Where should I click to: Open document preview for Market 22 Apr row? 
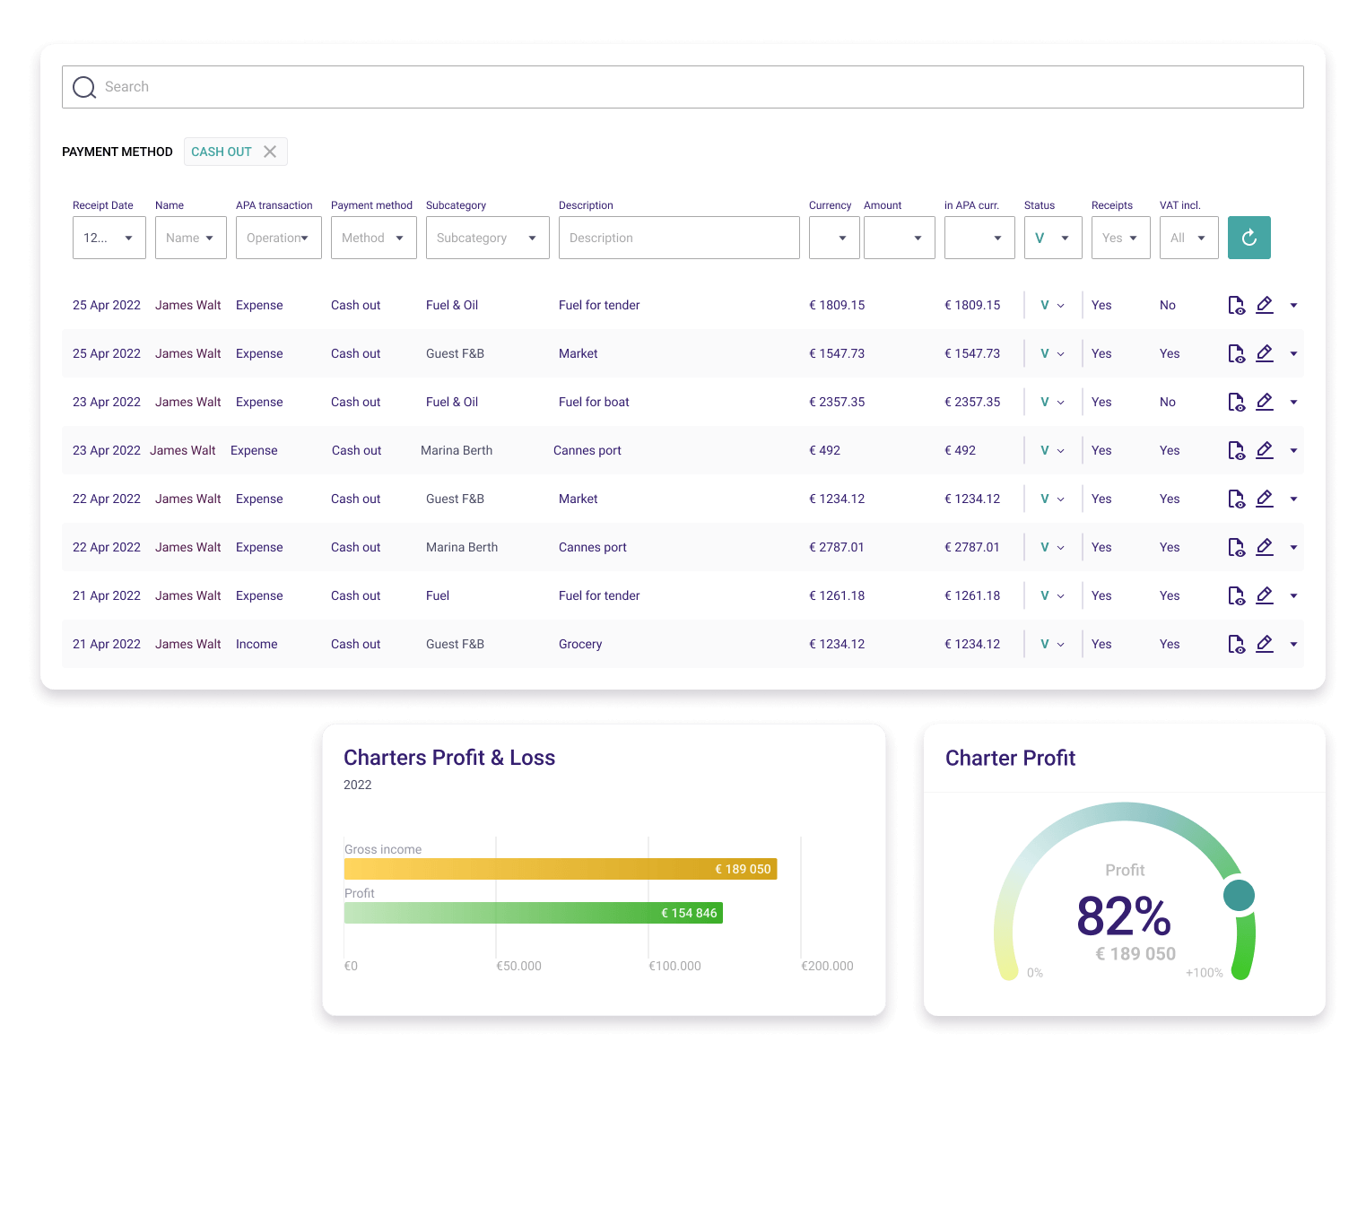(1236, 499)
